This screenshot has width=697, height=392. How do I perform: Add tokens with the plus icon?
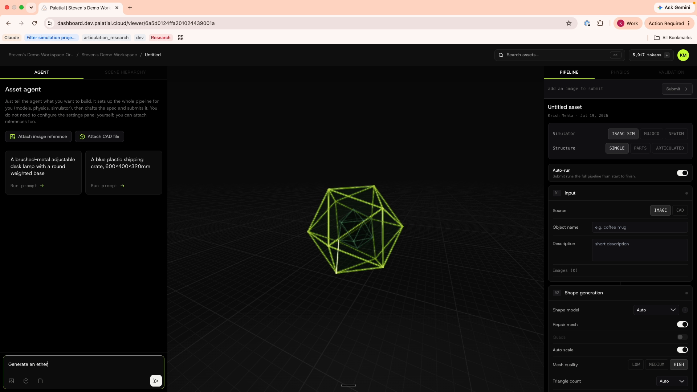pyautogui.click(x=667, y=55)
